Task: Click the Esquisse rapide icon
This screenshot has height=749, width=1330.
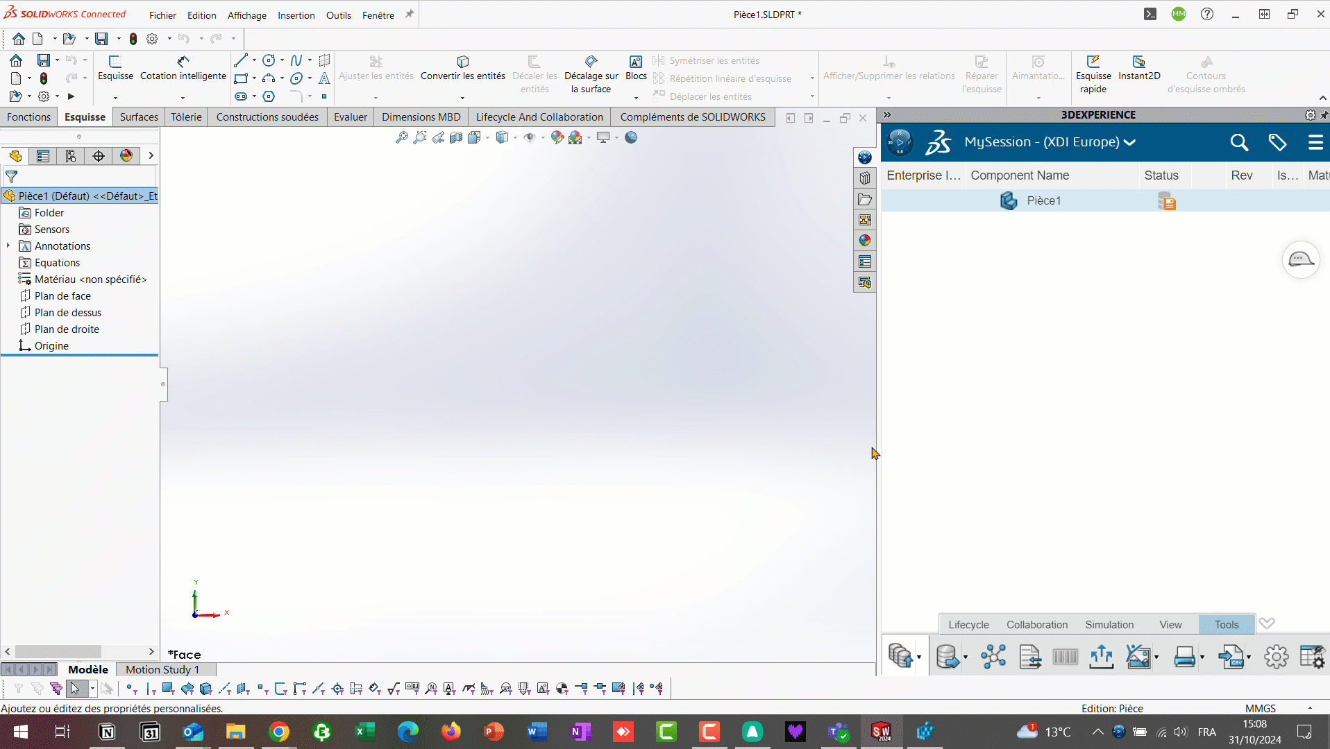Action: [1093, 62]
